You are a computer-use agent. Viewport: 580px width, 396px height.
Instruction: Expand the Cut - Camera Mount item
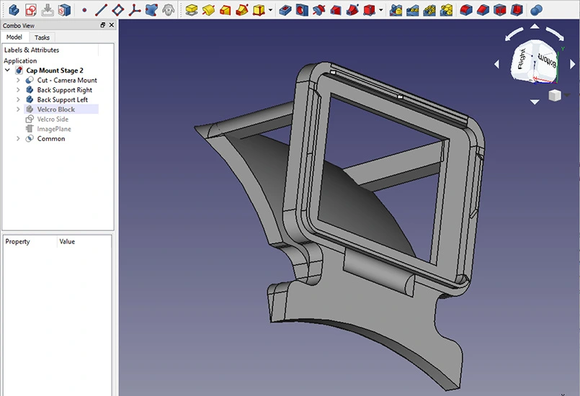click(18, 81)
